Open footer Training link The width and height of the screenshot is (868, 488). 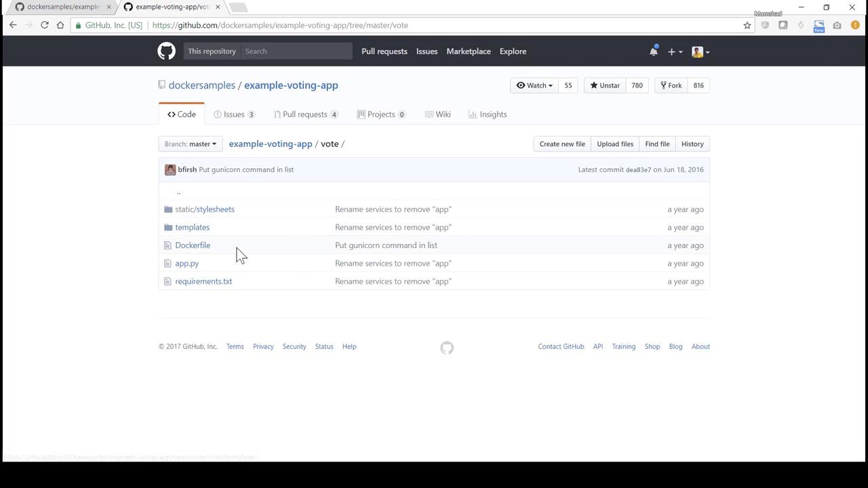pyautogui.click(x=624, y=346)
